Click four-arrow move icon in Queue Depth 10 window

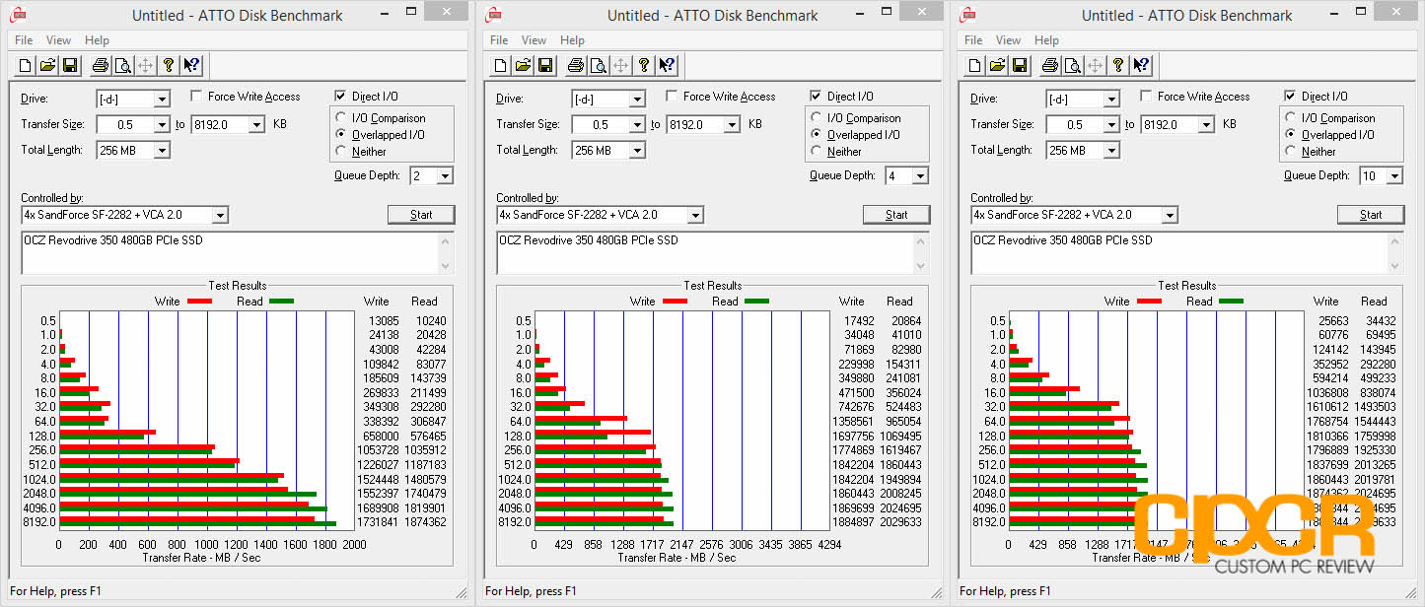[1095, 66]
